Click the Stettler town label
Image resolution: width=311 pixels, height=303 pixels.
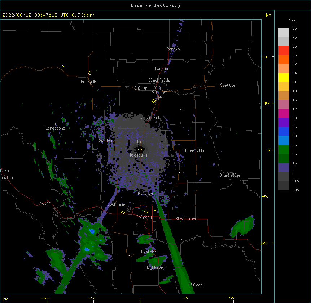229,85
